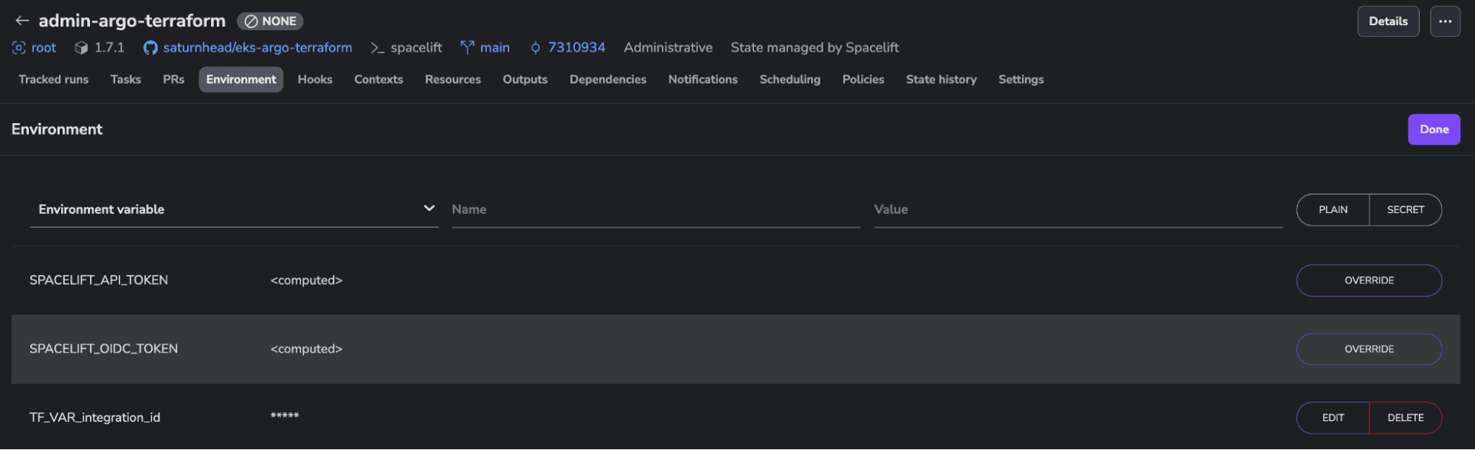Click the SPACELIFT_API_TOKEN variable name
Screen dimensions: 1475x450
(x=99, y=280)
